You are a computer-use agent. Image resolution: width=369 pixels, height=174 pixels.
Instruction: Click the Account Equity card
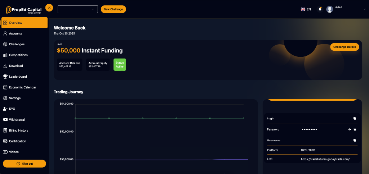tap(98, 65)
